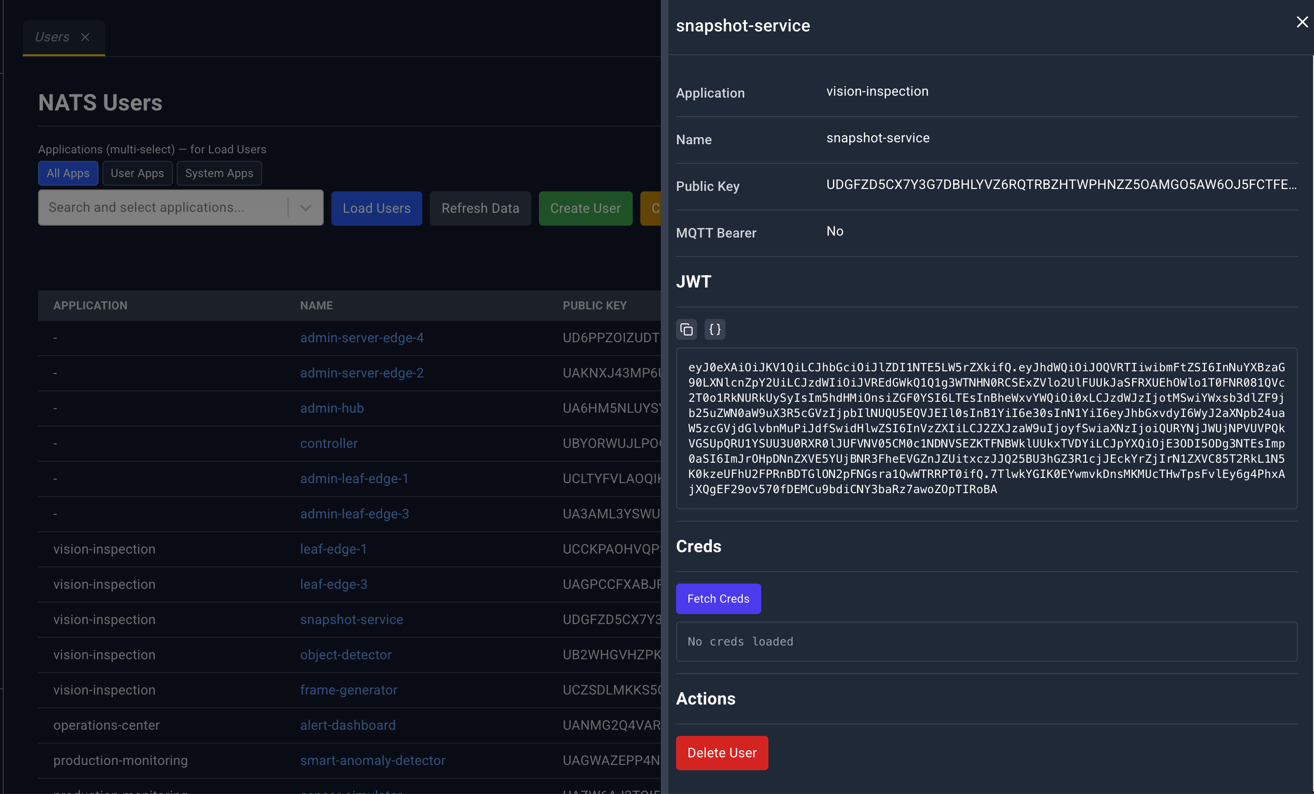The height and width of the screenshot is (794, 1314).
Task: Click the vision-inspection Application value in panel
Action: click(877, 91)
